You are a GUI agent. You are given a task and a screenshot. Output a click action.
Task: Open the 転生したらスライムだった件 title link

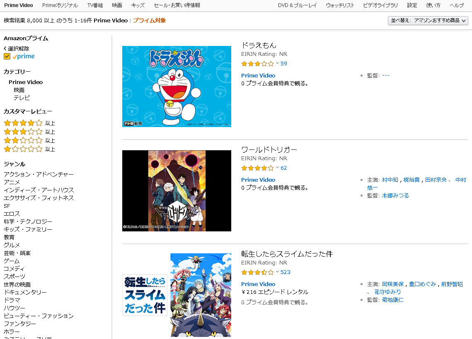(287, 254)
